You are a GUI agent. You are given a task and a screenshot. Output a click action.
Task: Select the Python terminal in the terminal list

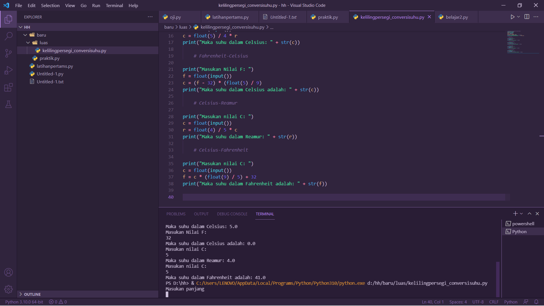coord(519,231)
